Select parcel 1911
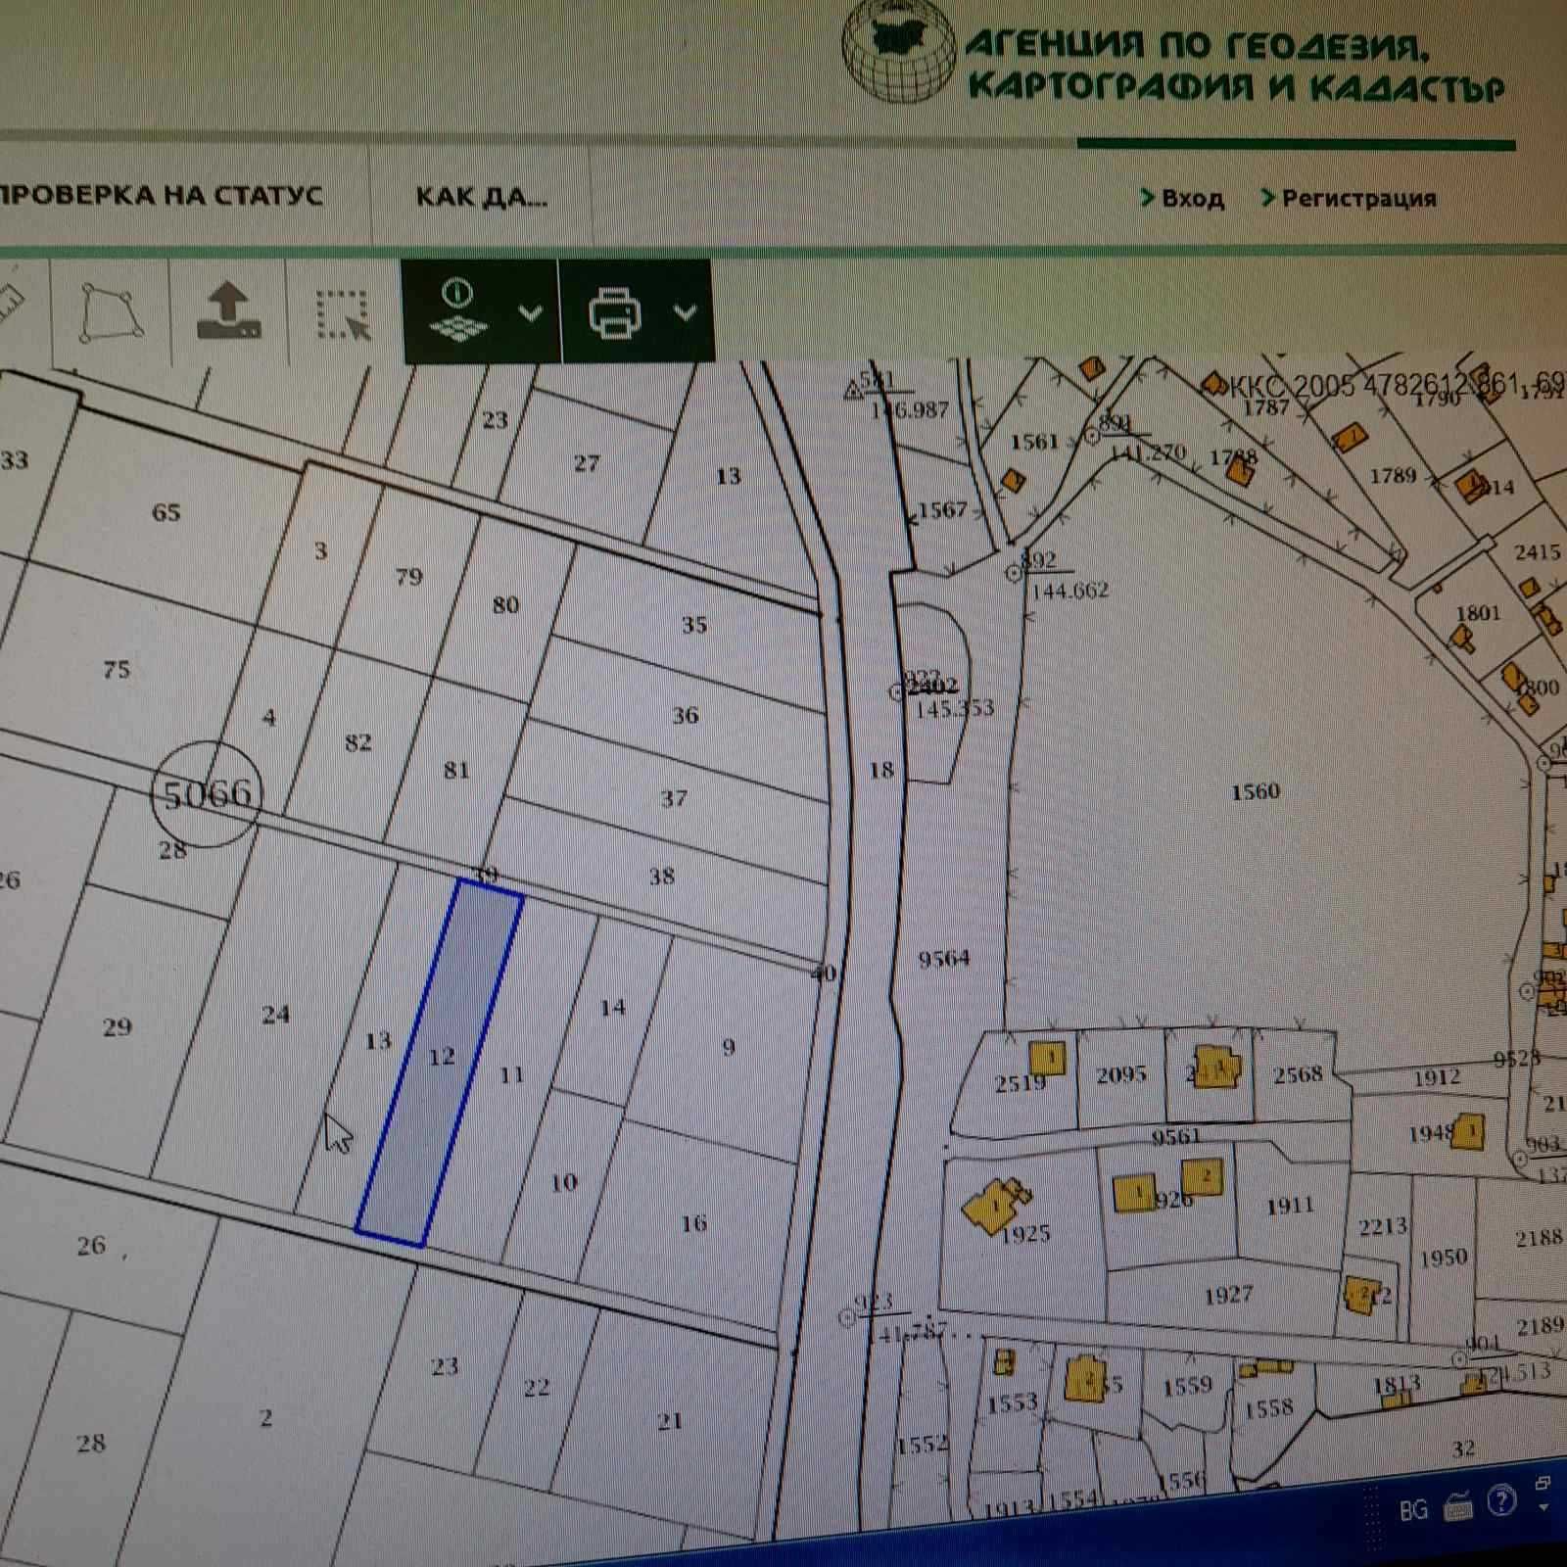 1289,1206
